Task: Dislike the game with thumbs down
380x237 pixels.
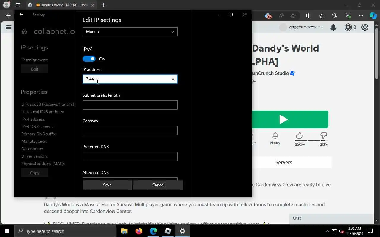Action: pos(324,136)
